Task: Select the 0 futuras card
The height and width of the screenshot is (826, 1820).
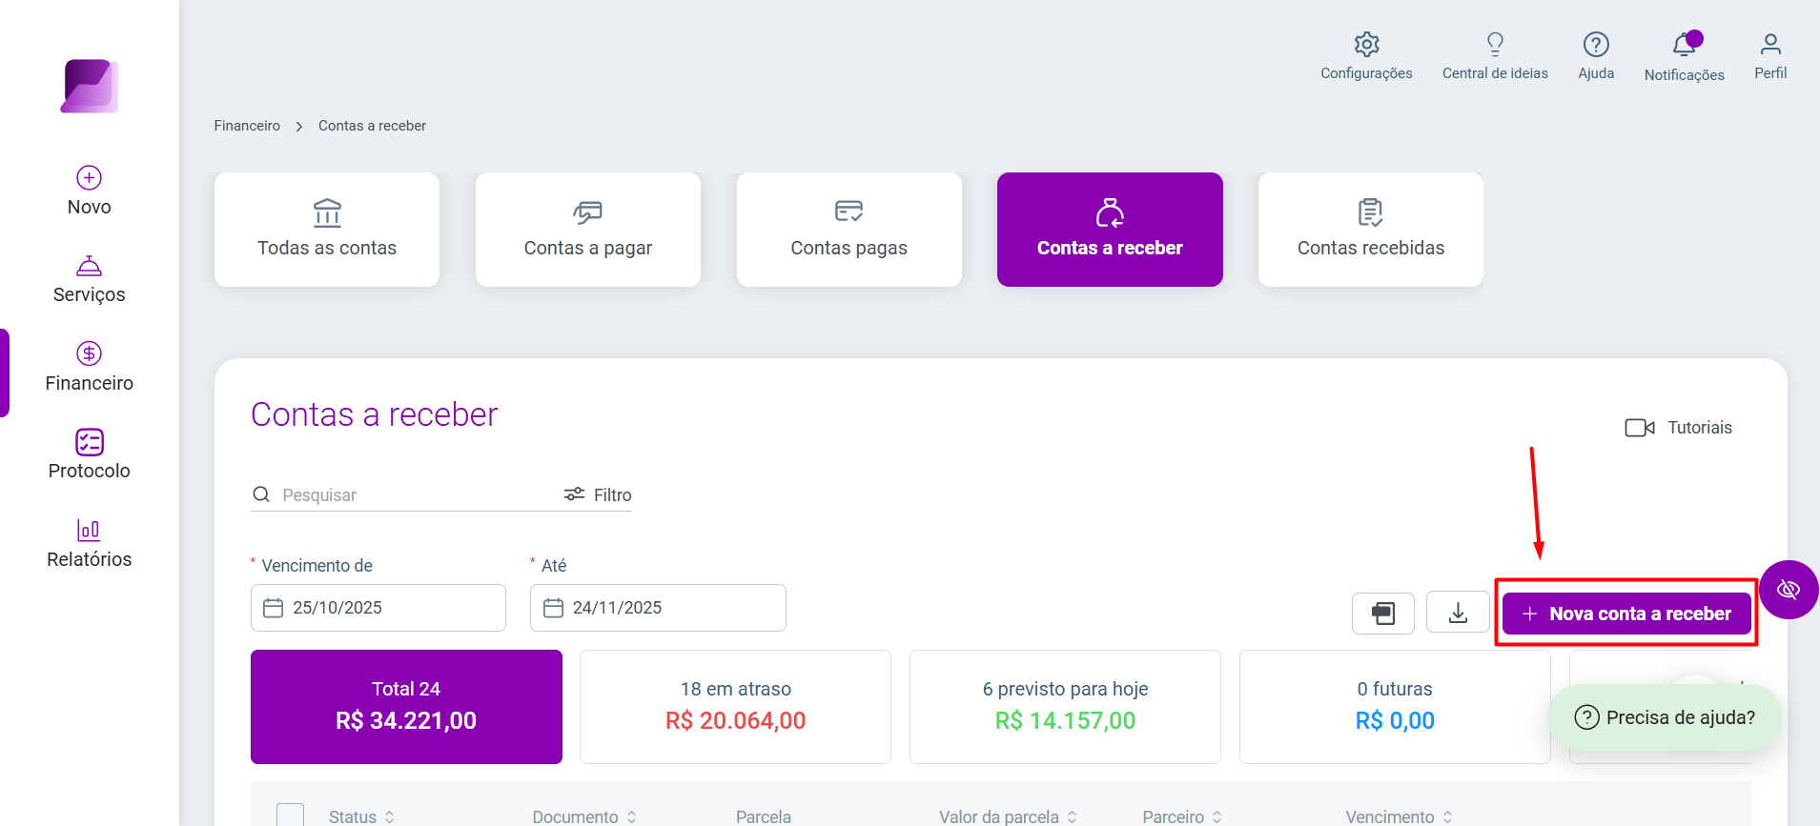Action: coord(1395,707)
